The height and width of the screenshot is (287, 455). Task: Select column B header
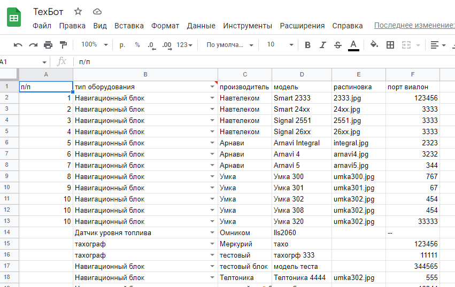[x=145, y=75]
